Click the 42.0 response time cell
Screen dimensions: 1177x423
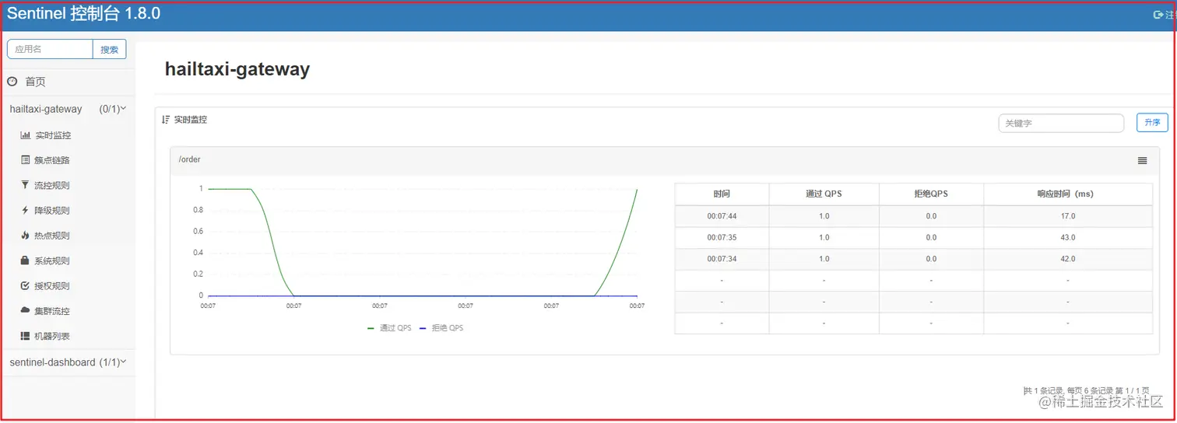click(1067, 259)
